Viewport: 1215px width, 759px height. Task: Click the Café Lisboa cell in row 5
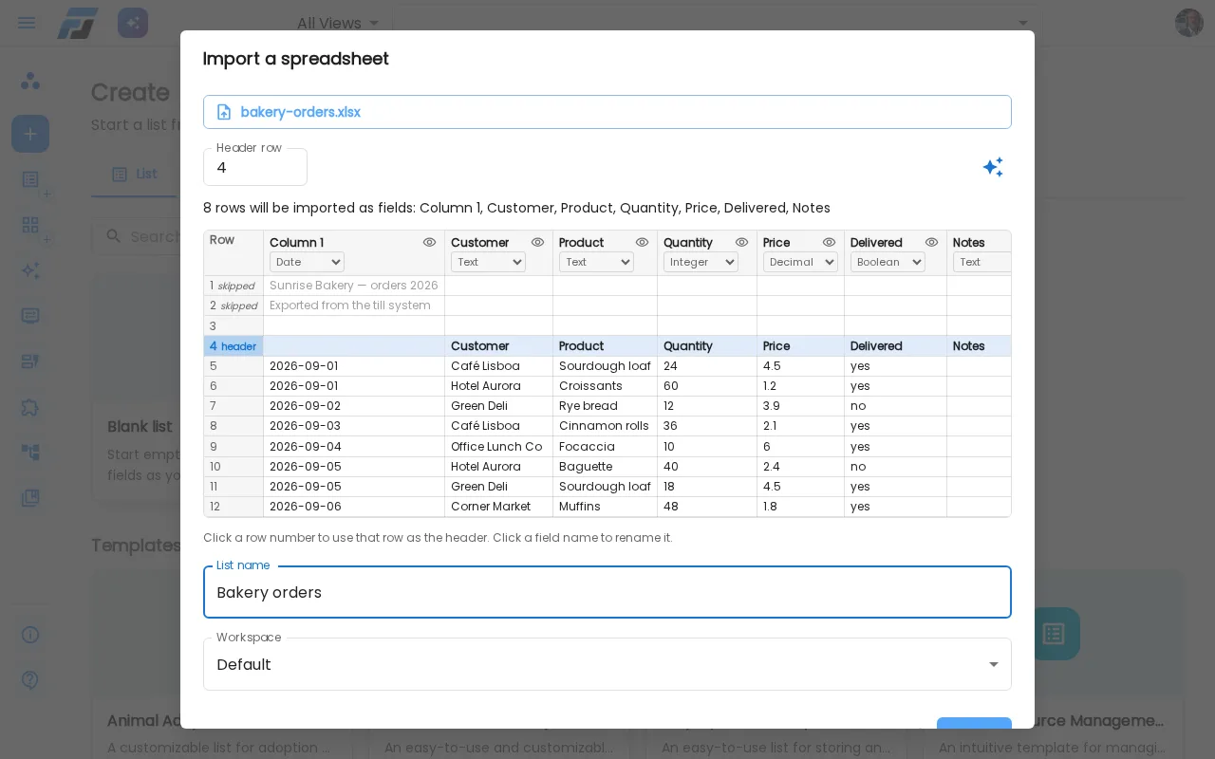pyautogui.click(x=498, y=366)
